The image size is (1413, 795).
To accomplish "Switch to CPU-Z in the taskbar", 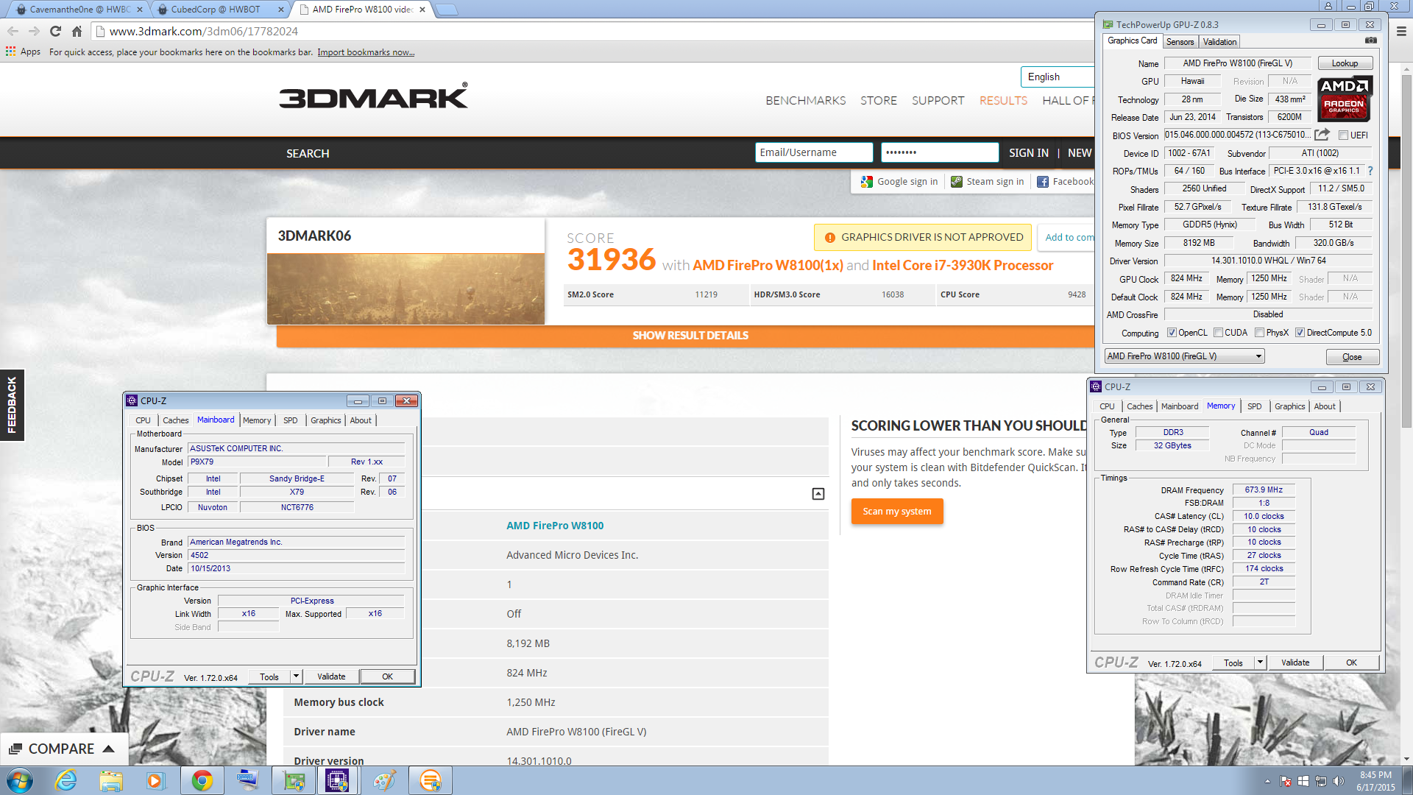I will [x=337, y=780].
